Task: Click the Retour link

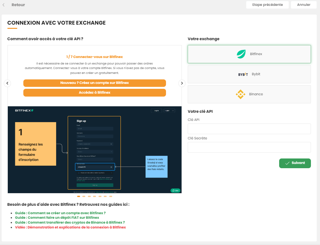Action: click(x=18, y=5)
